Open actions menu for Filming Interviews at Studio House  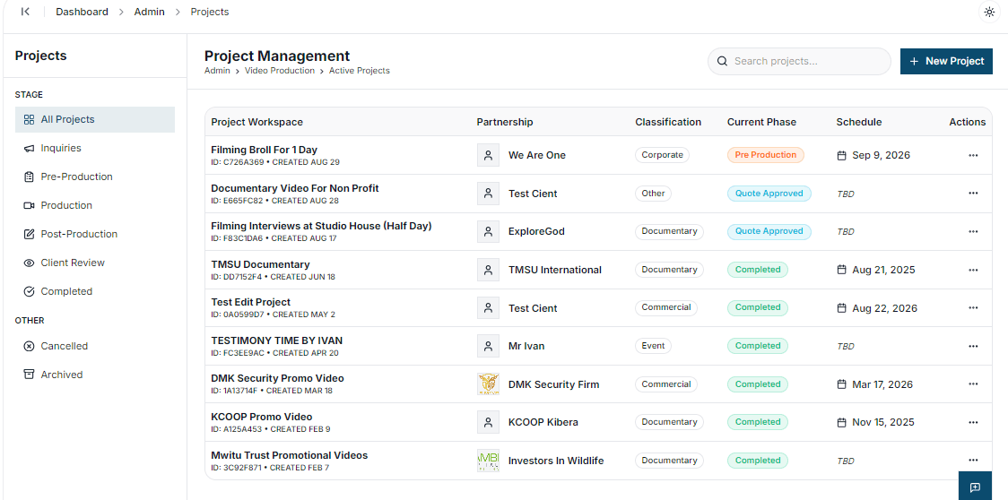click(x=973, y=231)
